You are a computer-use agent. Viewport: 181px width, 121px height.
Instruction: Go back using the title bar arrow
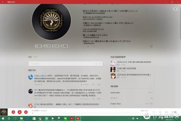point(3,2)
